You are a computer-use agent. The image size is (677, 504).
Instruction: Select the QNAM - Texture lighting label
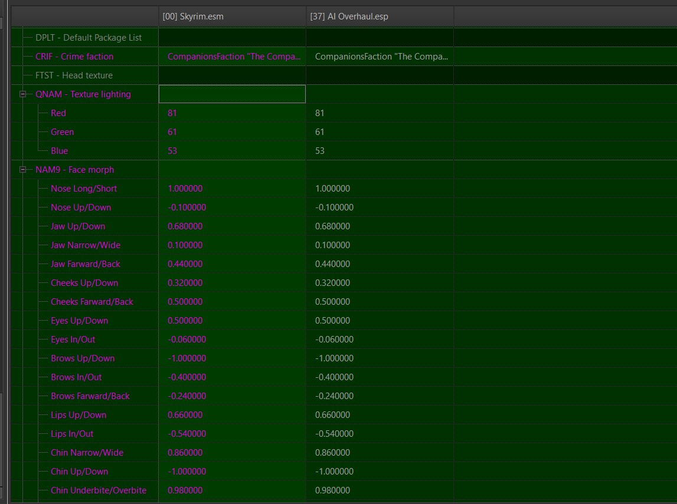83,94
